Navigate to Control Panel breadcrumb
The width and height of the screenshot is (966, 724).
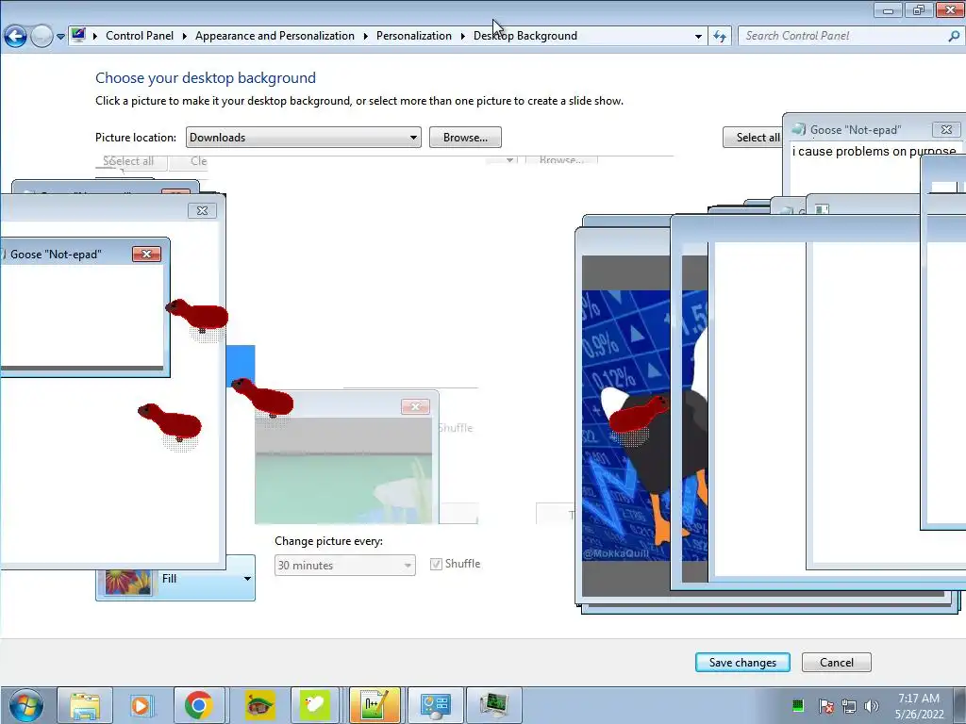coord(140,36)
